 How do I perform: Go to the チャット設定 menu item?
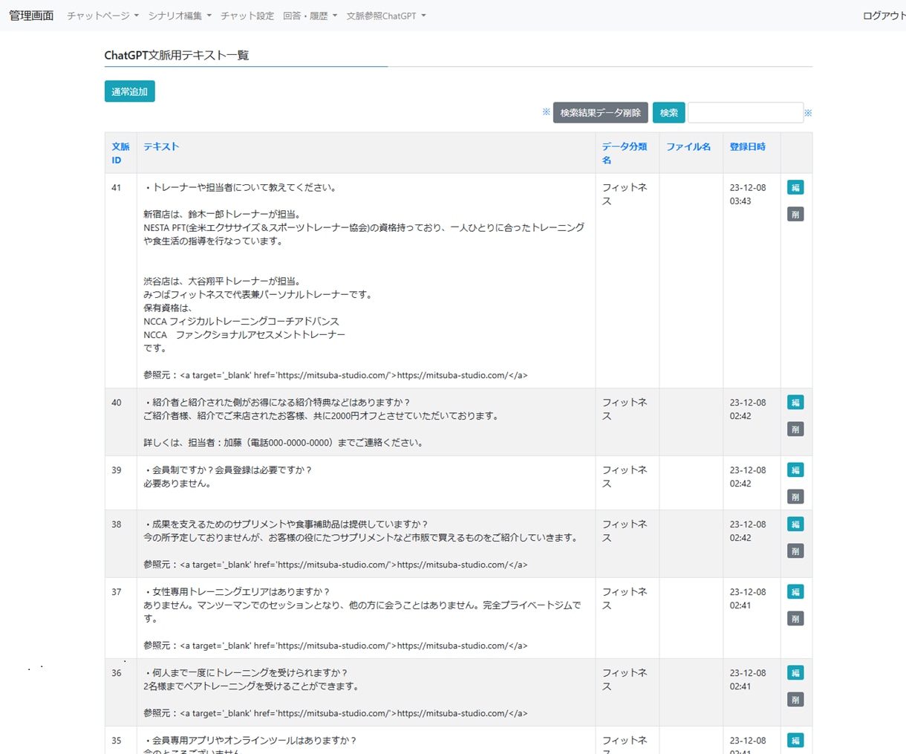tap(247, 16)
